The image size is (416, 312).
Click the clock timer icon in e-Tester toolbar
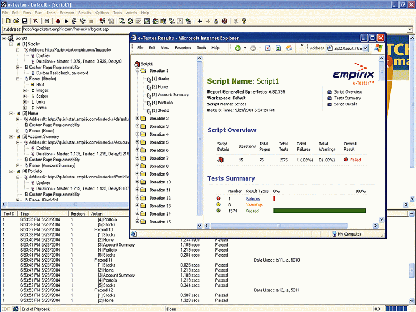click(130, 21)
